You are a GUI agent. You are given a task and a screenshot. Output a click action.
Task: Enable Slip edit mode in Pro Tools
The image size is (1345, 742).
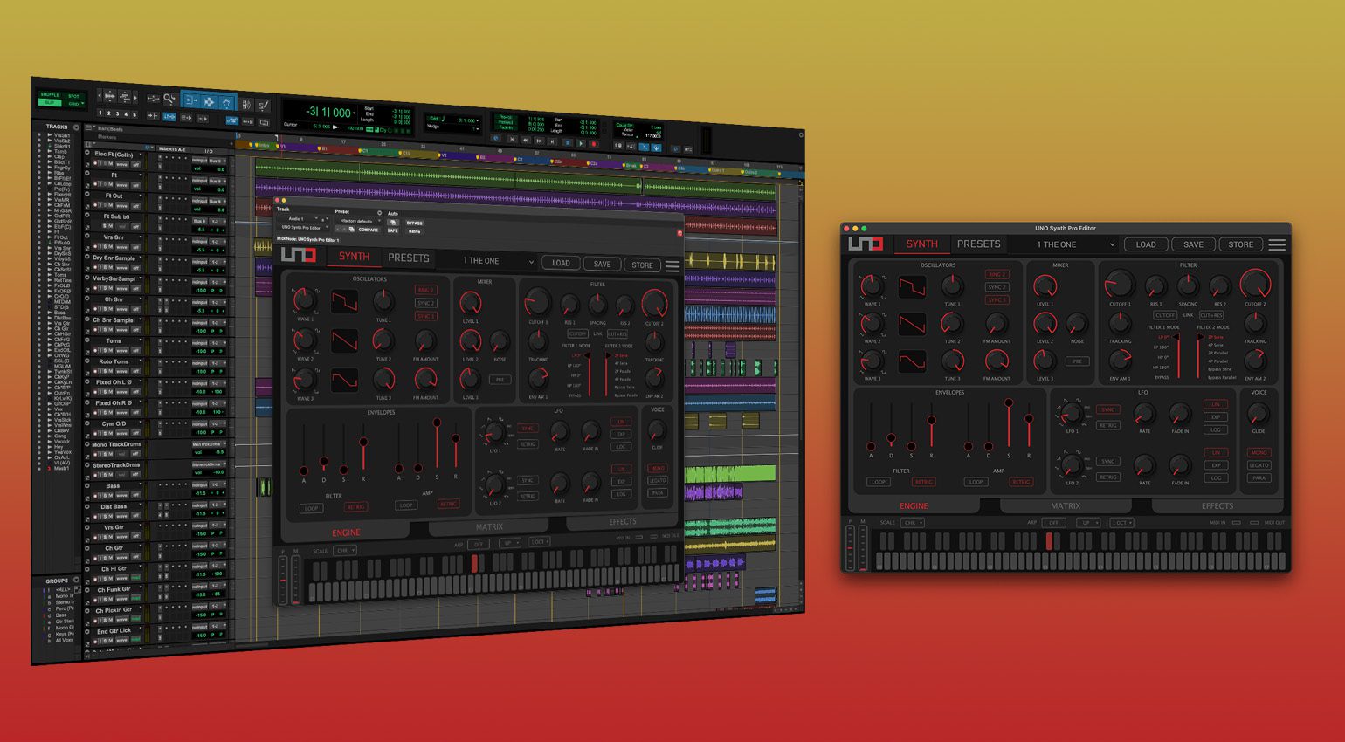click(x=49, y=103)
